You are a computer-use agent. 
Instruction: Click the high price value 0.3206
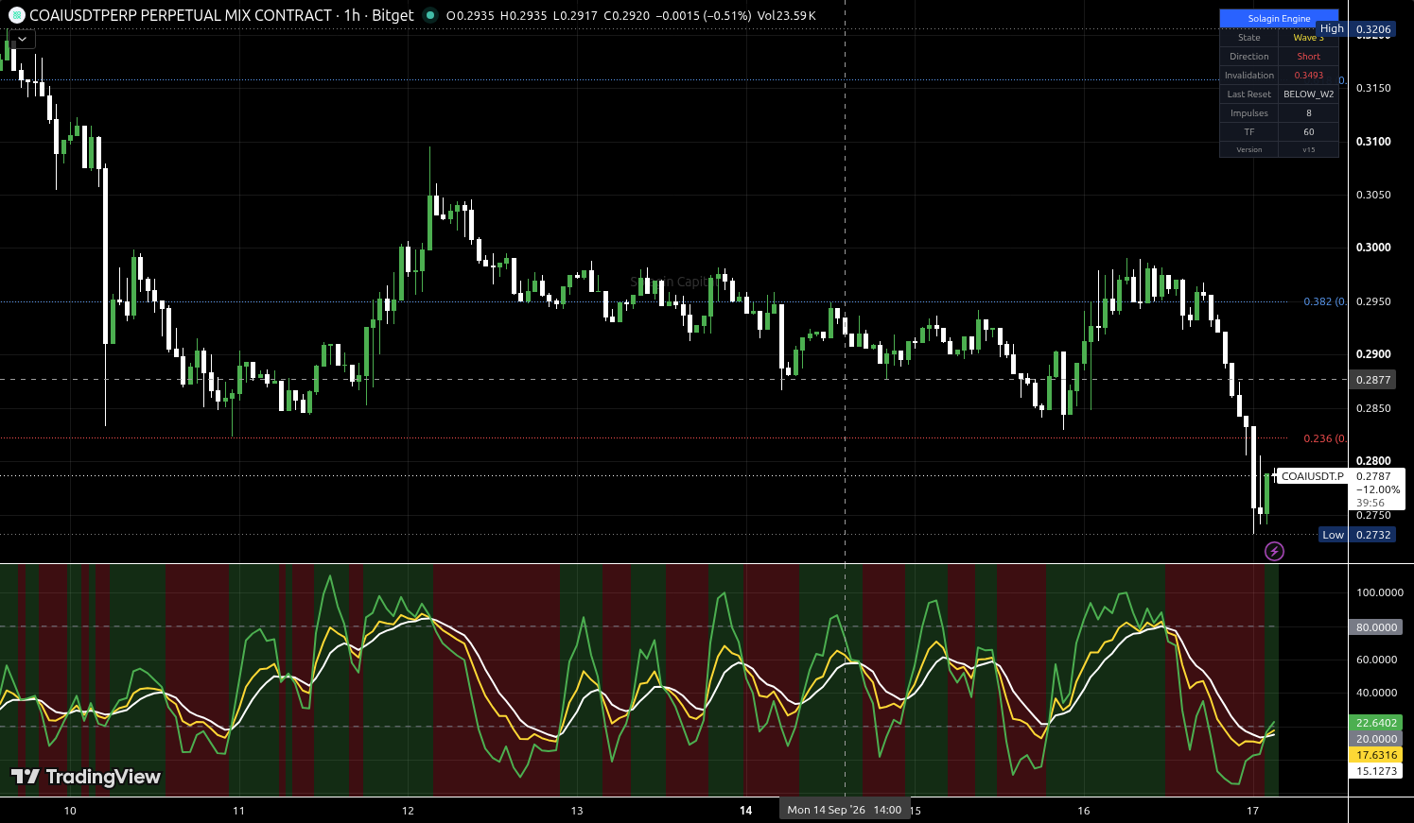pyautogui.click(x=1373, y=29)
